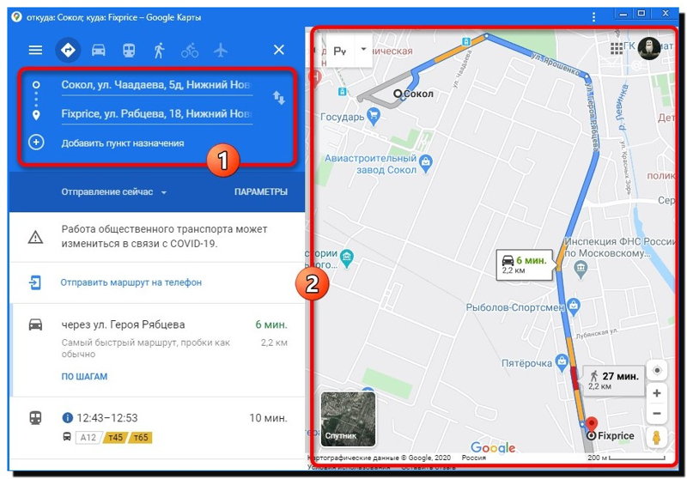Select public transit mode icon

pyautogui.click(x=128, y=50)
